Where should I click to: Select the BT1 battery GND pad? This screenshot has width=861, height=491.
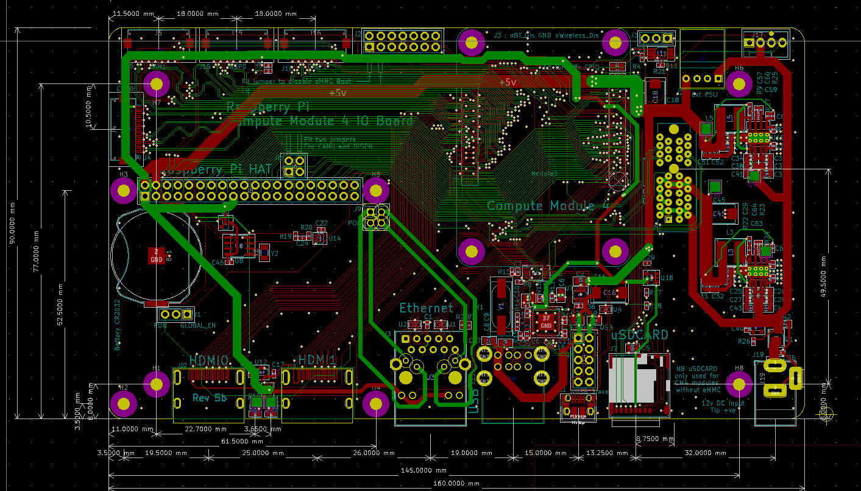(x=157, y=255)
